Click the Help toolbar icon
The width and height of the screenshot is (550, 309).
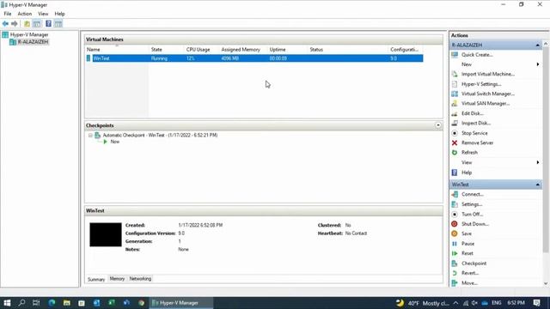pyautogui.click(x=48, y=24)
